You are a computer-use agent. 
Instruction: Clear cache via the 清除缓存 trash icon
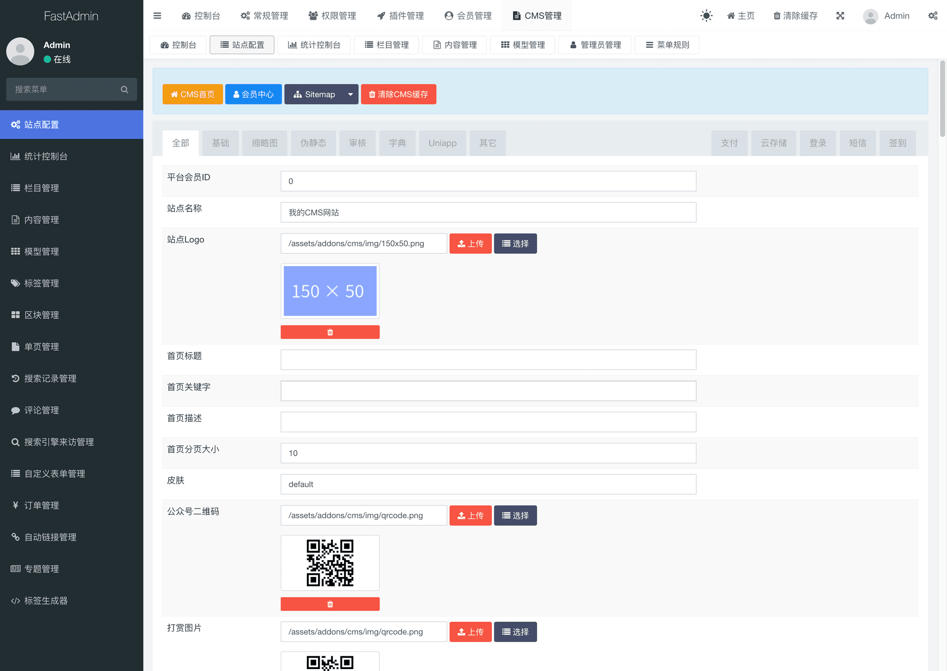[795, 15]
